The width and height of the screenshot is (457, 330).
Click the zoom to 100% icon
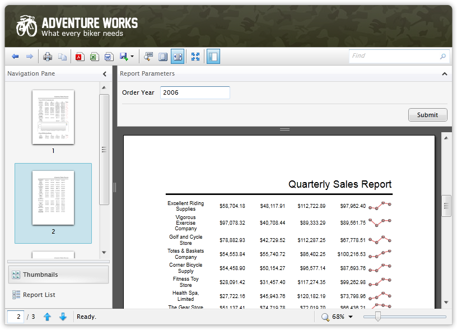point(148,57)
